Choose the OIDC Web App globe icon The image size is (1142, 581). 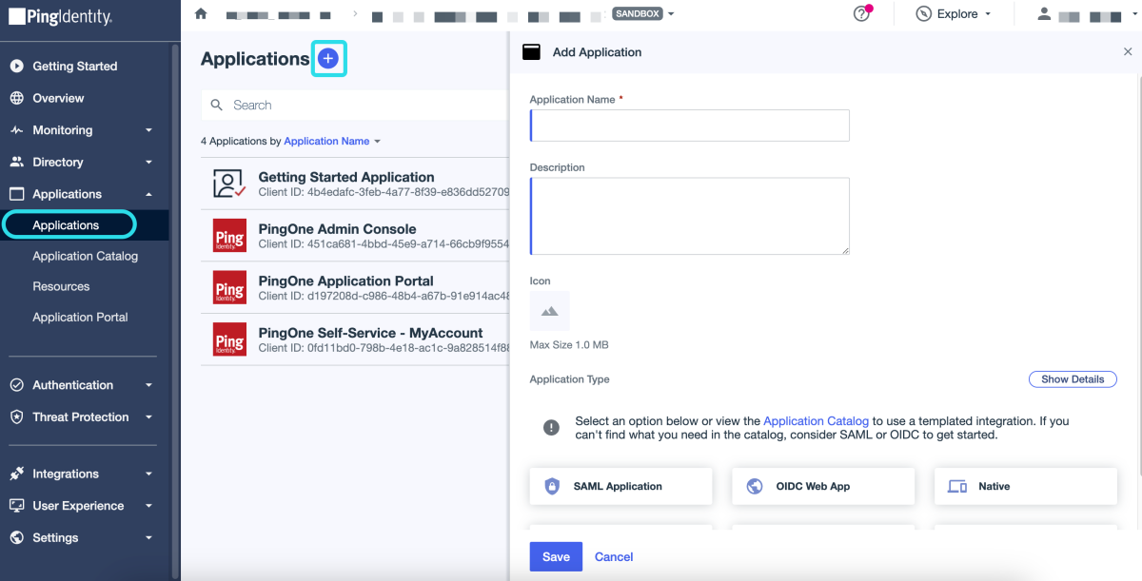(754, 486)
